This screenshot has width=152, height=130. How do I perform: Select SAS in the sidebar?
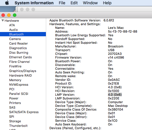pos(12,107)
